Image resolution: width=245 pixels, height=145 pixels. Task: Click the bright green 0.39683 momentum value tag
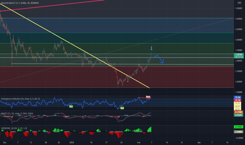click(x=238, y=127)
